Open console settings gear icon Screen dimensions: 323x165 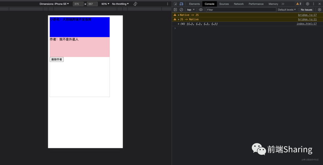pyautogui.click(x=319, y=10)
